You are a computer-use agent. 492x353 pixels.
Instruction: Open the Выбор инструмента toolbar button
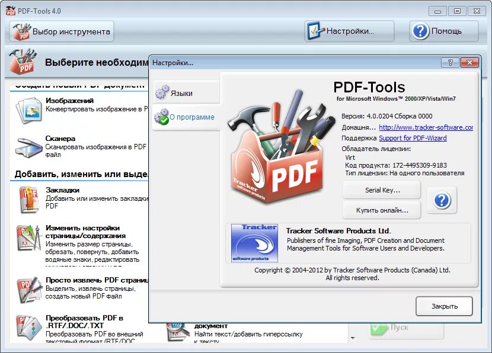coord(62,31)
